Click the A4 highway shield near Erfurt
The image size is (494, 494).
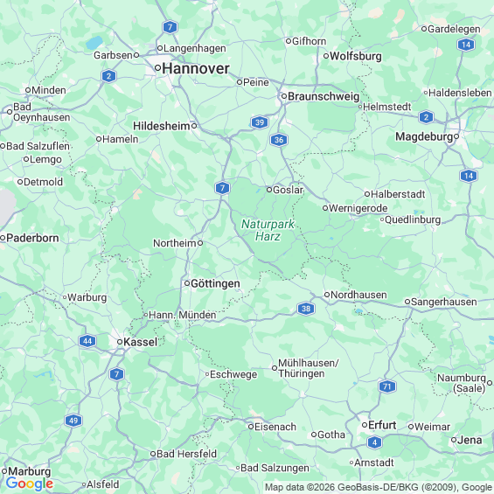(374, 442)
